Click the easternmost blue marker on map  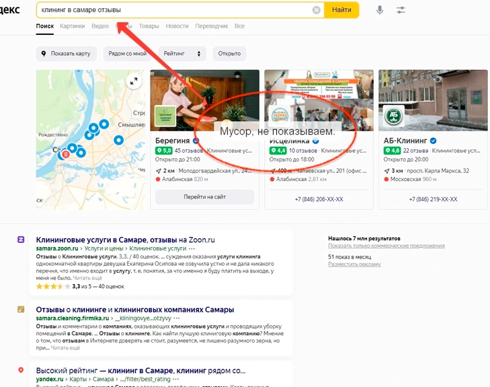[x=118, y=140]
